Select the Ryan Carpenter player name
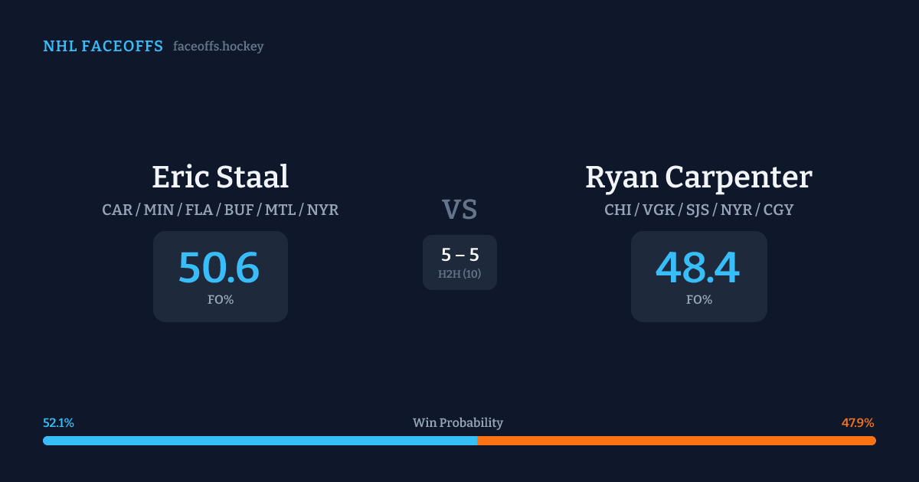The height and width of the screenshot is (482, 919). pyautogui.click(x=698, y=177)
